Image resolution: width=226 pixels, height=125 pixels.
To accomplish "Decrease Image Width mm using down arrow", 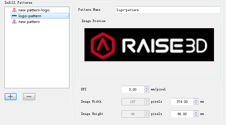I will (x=196, y=103).
